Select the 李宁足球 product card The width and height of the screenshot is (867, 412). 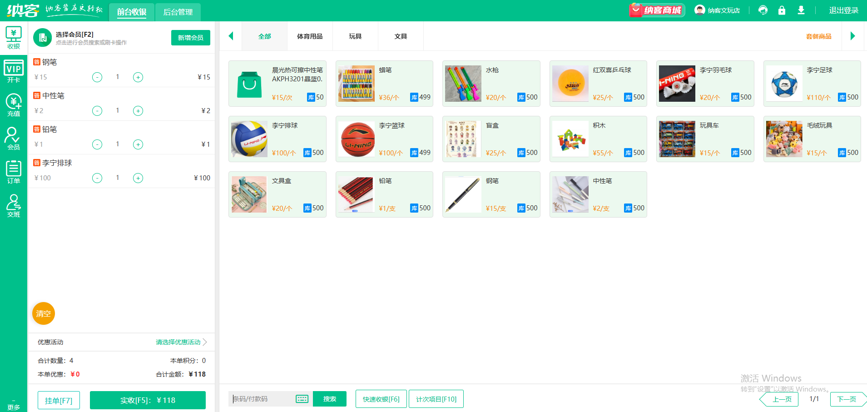pos(812,84)
